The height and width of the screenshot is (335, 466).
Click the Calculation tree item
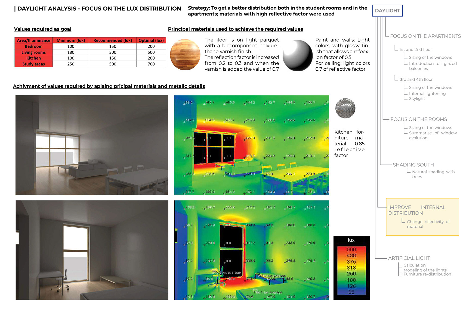tap(414, 265)
